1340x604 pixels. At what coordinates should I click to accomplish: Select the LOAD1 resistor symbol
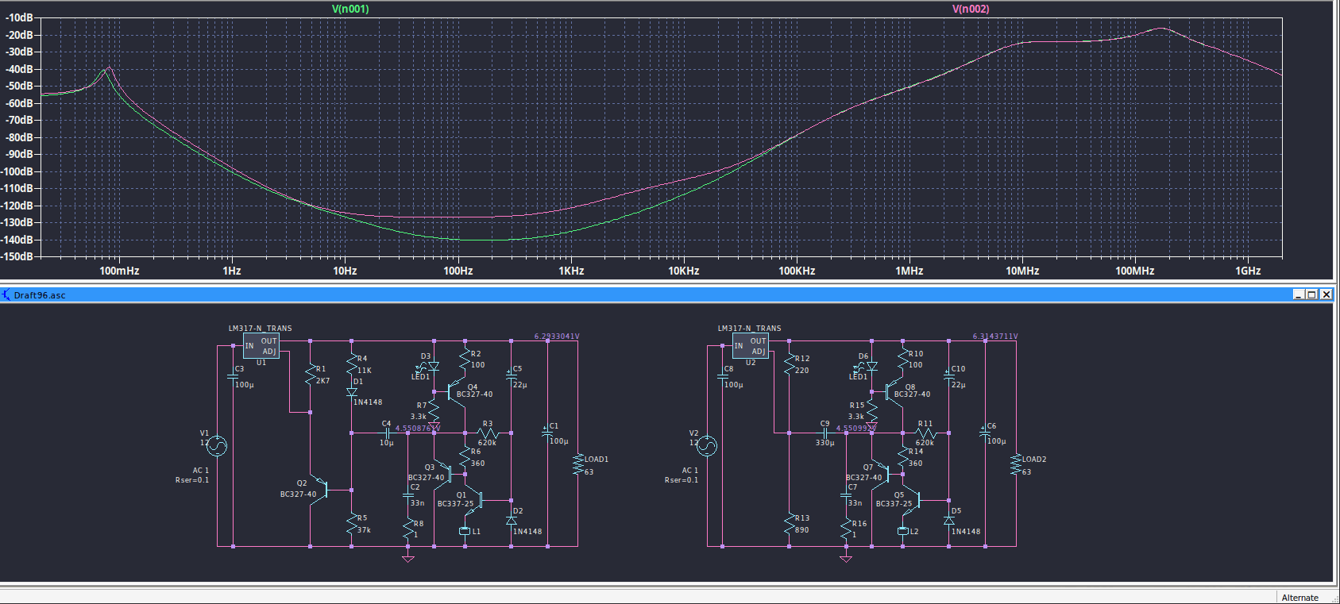577,465
